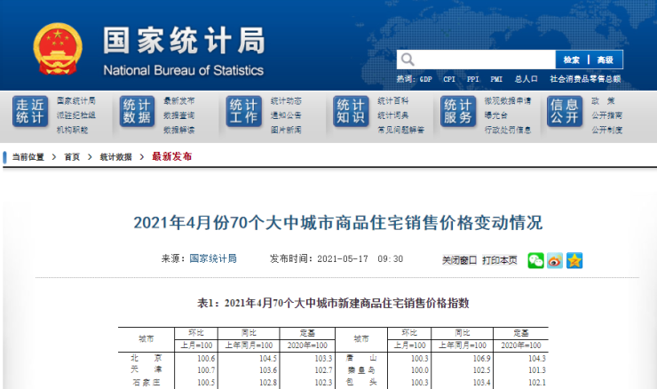The height and width of the screenshot is (389, 657).
Task: Open 微观数据申请 menu link
Action: (x=508, y=100)
